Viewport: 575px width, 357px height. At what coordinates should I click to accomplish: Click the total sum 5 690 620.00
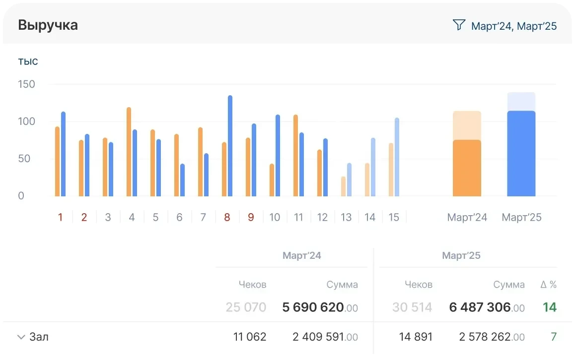(320, 307)
